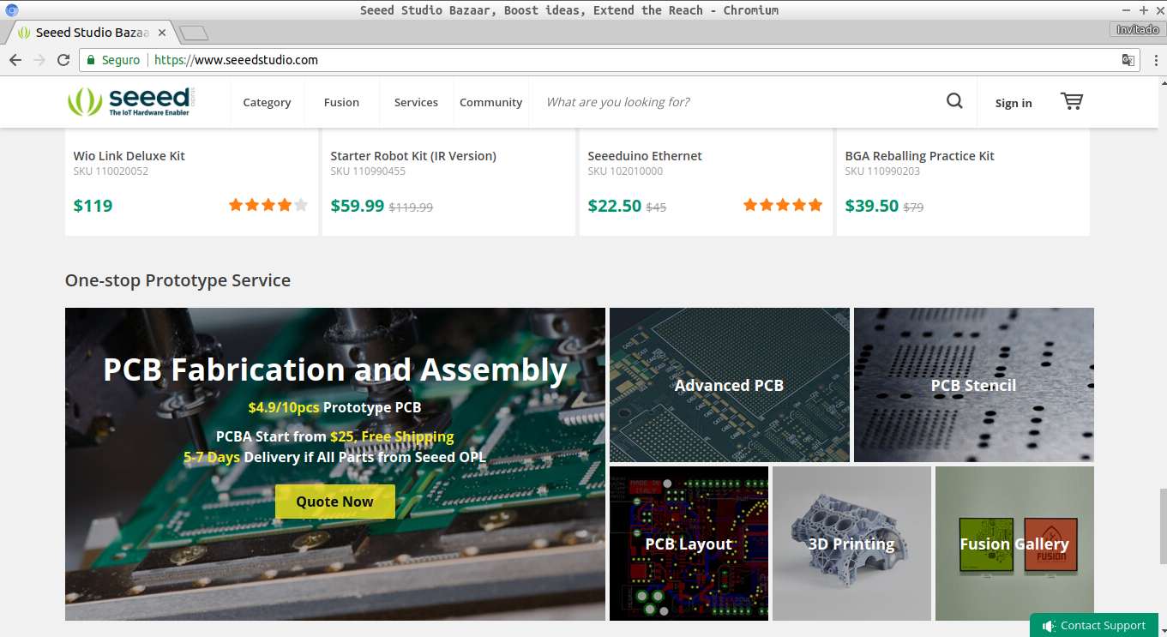The width and height of the screenshot is (1167, 637).
Task: Click the search magnifier icon
Action: click(954, 101)
